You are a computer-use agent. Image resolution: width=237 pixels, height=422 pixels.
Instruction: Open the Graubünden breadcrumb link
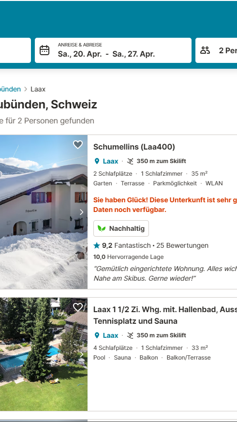point(10,89)
